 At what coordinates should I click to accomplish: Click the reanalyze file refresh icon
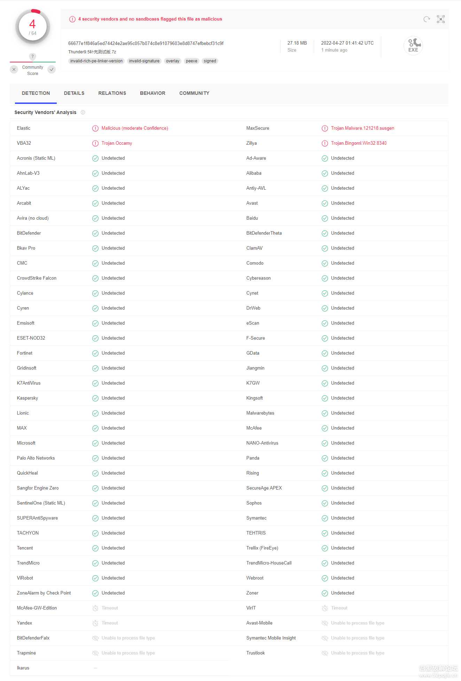pos(427,19)
